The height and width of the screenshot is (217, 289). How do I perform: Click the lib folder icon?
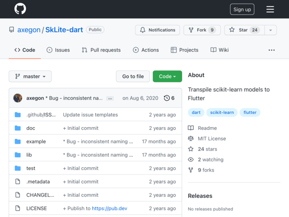(x=18, y=155)
